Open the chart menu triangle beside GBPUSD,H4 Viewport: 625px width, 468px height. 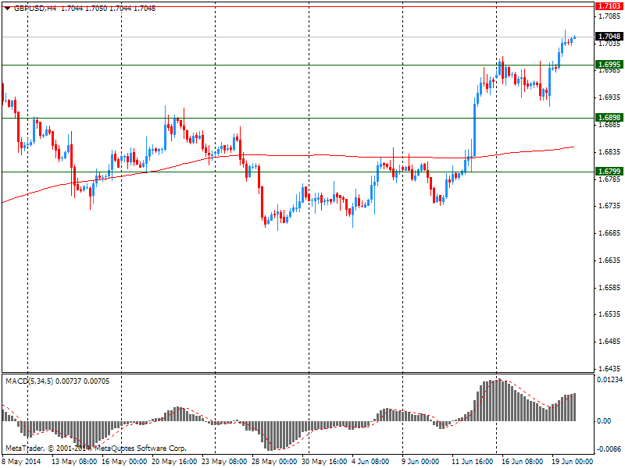tap(7, 9)
